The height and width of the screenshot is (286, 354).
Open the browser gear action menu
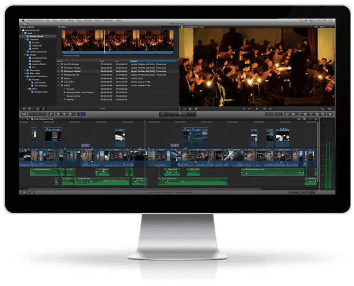coord(30,109)
